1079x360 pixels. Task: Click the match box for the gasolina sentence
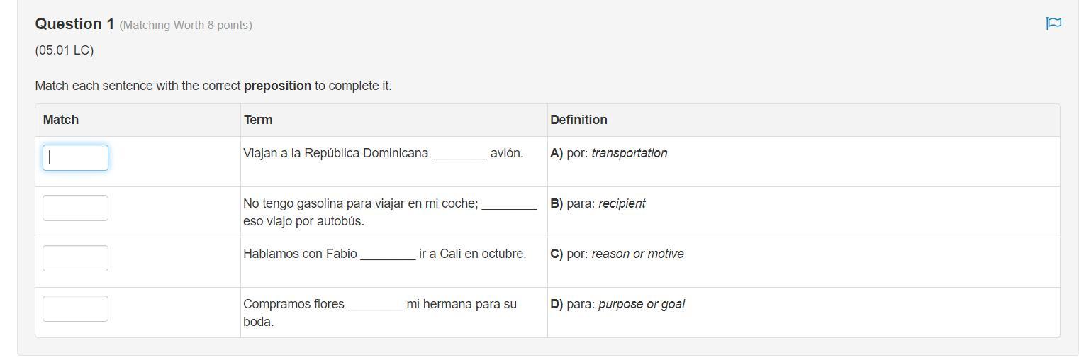coord(75,208)
